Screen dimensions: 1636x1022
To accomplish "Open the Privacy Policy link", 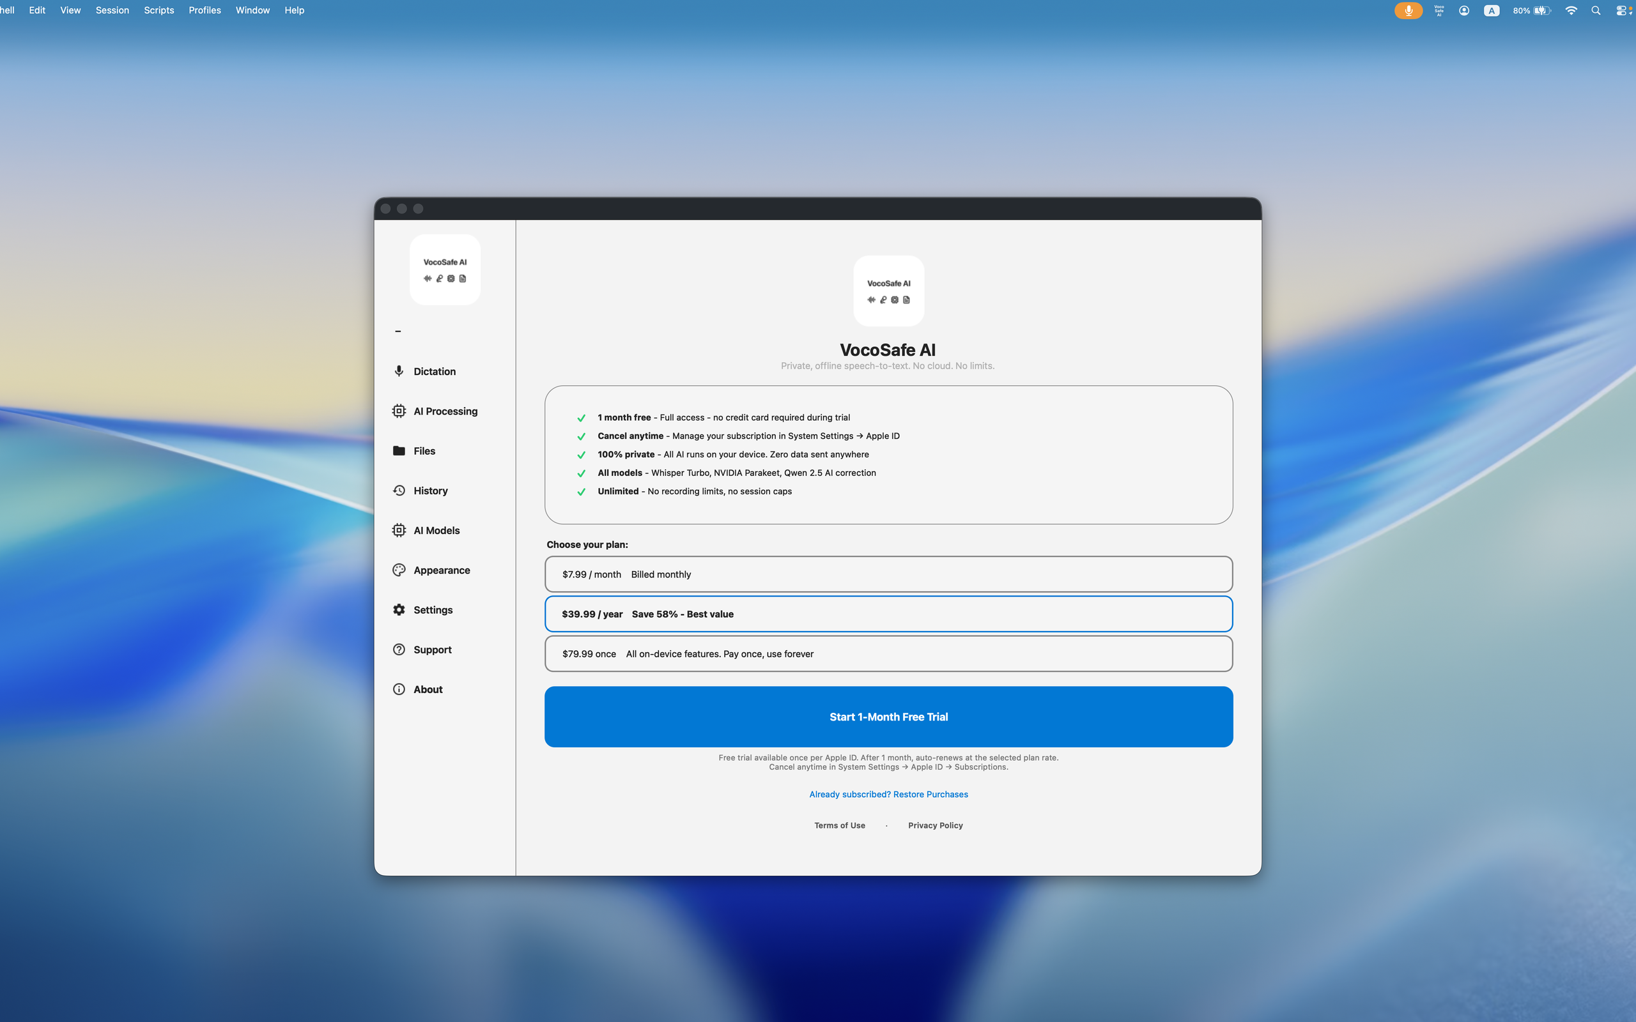I will click(935, 825).
